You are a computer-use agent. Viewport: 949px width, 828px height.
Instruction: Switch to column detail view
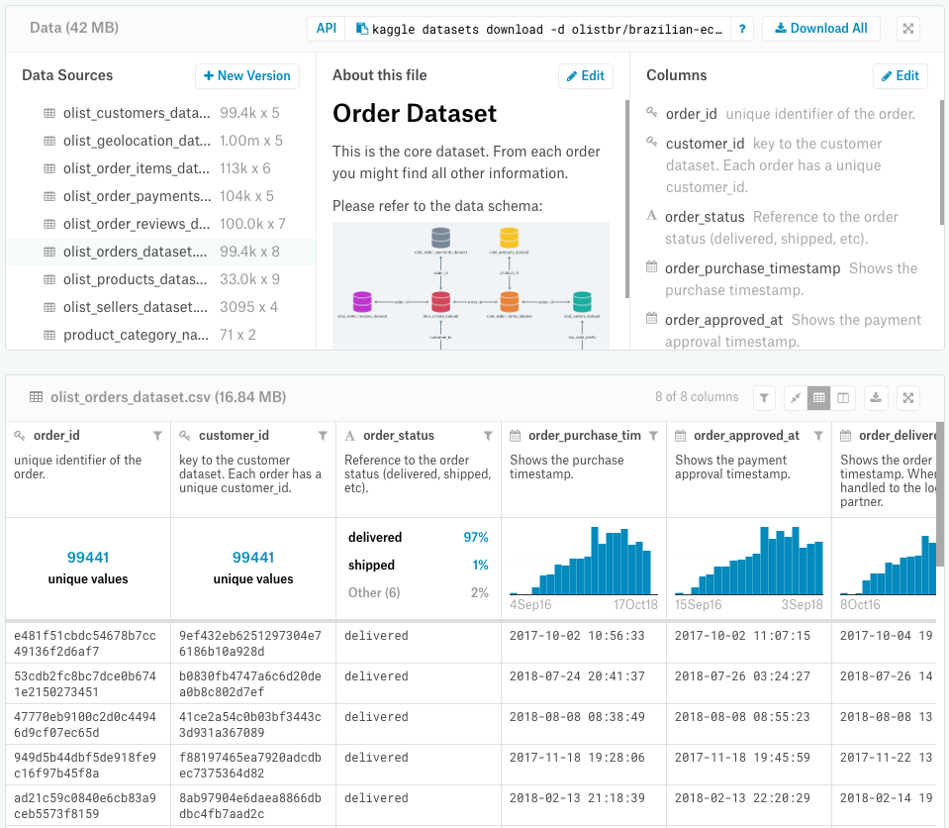(x=843, y=398)
